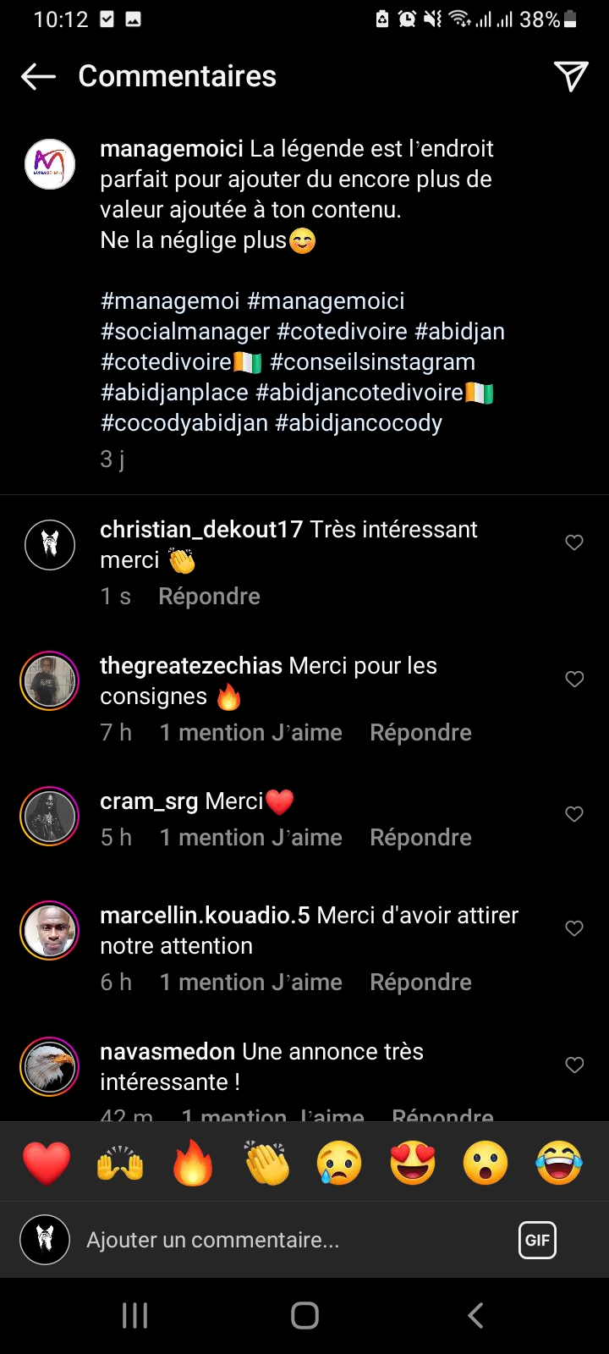The width and height of the screenshot is (609, 1354).
Task: Insert the heart eyes emoji
Action: (x=413, y=1163)
